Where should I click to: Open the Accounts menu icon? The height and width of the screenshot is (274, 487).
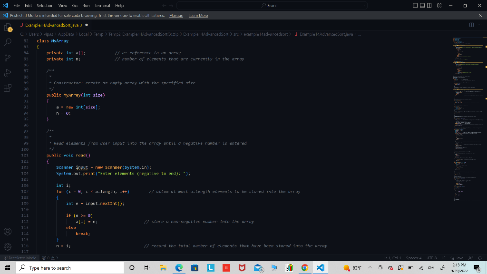pyautogui.click(x=8, y=232)
